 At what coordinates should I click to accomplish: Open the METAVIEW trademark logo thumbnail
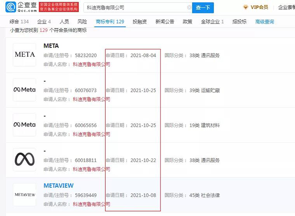pos(25,195)
